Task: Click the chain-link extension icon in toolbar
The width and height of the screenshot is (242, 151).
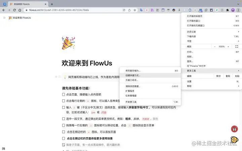Action: coord(206,10)
